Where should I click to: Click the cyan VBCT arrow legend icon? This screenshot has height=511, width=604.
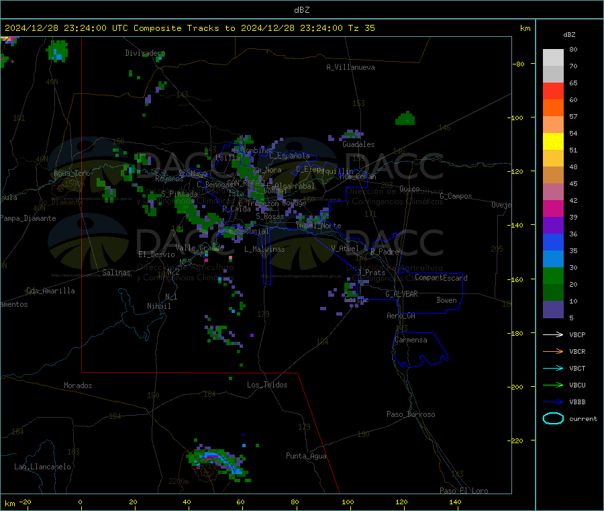(553, 369)
